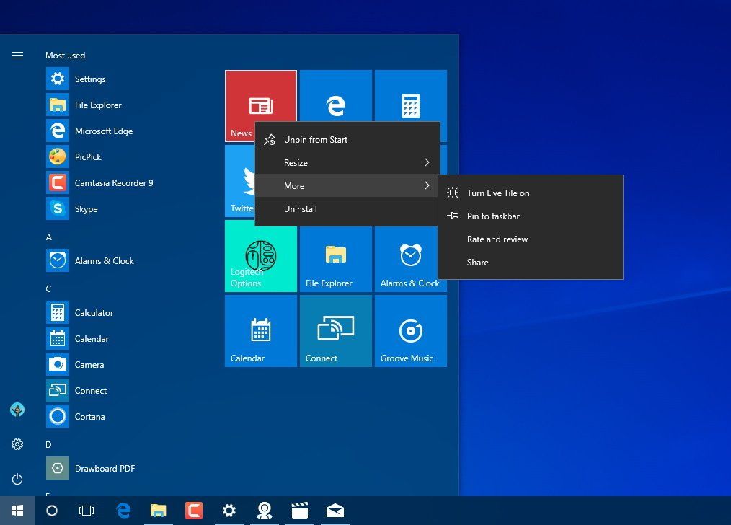This screenshot has height=525, width=731.
Task: Click the user account avatar
Action: tap(17, 410)
